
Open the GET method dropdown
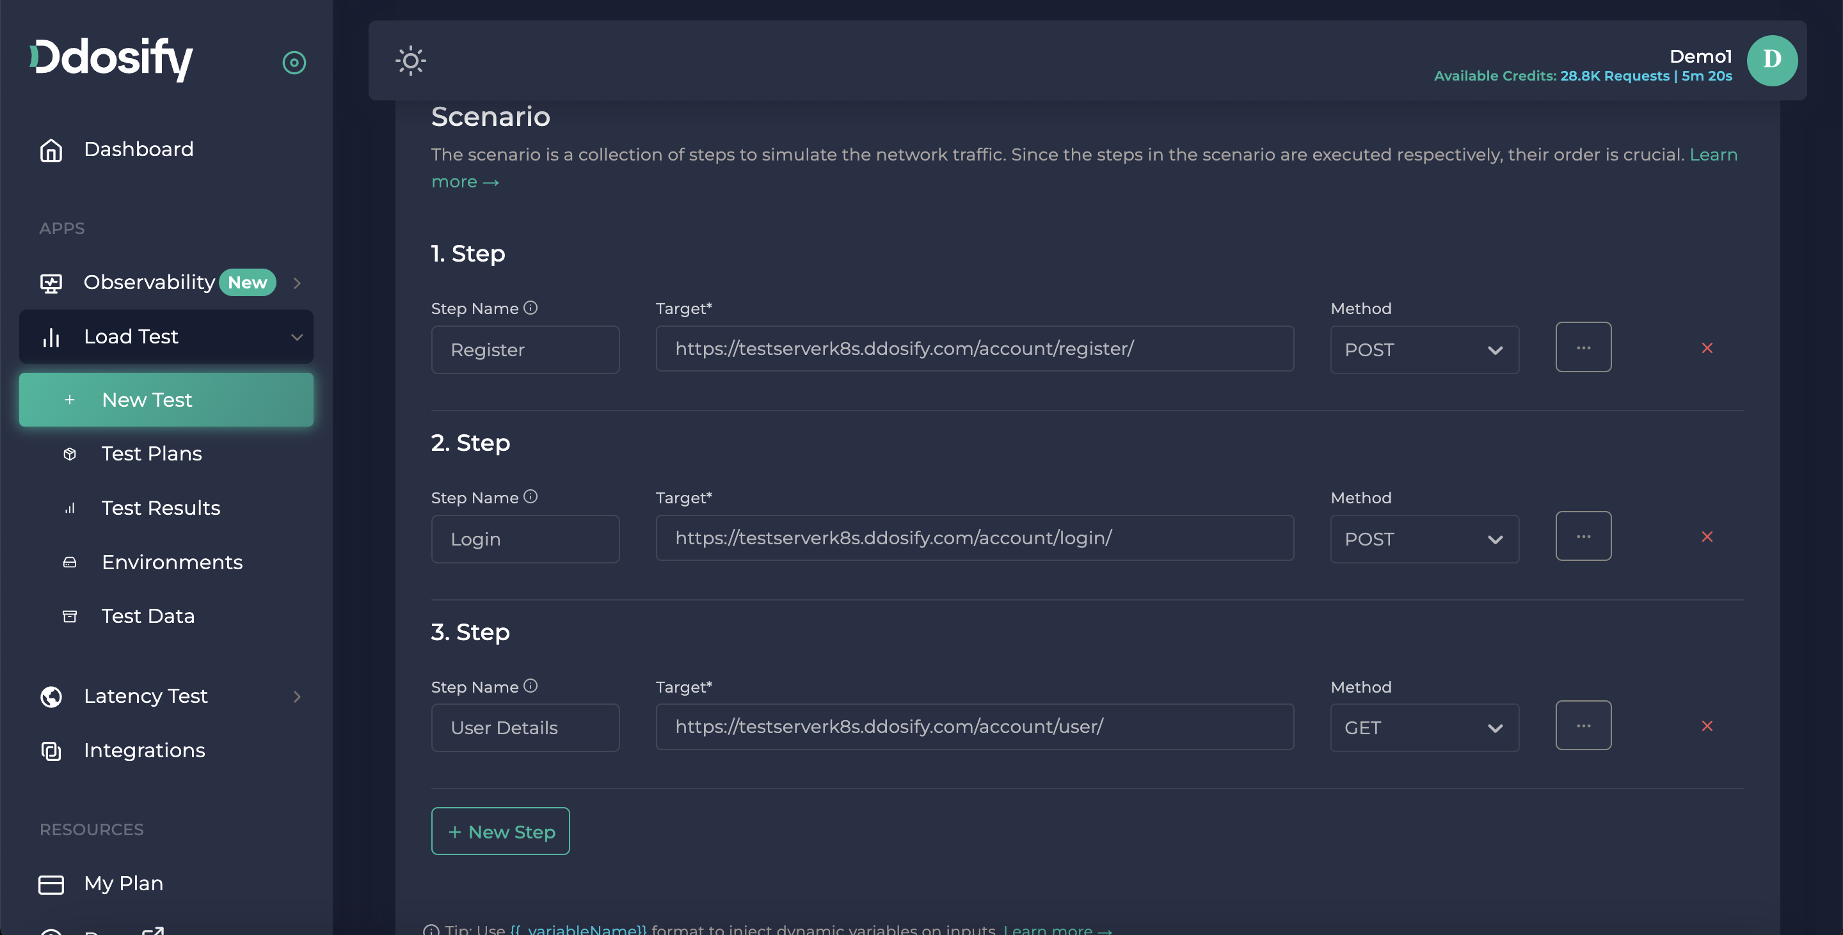click(1424, 728)
